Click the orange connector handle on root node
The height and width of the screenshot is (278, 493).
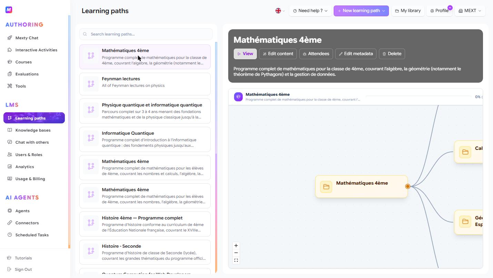click(x=408, y=186)
